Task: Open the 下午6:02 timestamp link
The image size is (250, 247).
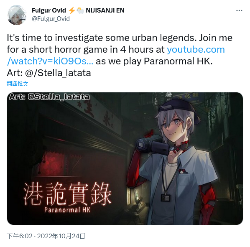Action: tap(20, 236)
